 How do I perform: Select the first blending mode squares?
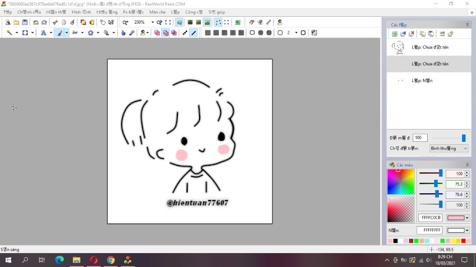(157, 33)
